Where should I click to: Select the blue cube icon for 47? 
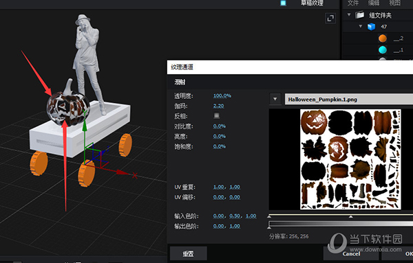372,27
